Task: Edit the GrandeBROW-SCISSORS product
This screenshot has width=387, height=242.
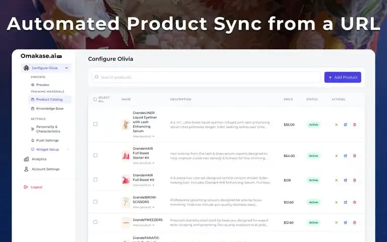Action: pyautogui.click(x=346, y=202)
